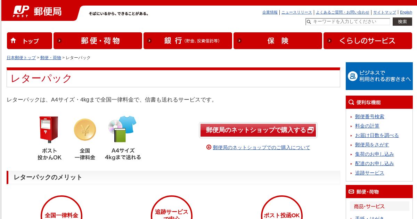The width and height of the screenshot is (417, 219).
Task: Click the A4サイズ 4kgまで送れる caption
Action: pos(123,154)
